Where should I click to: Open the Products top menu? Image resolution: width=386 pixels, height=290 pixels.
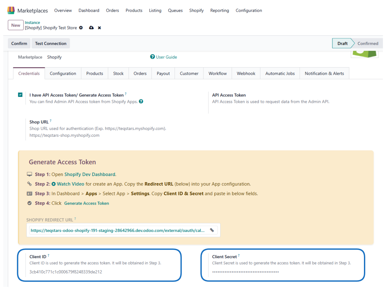click(134, 10)
